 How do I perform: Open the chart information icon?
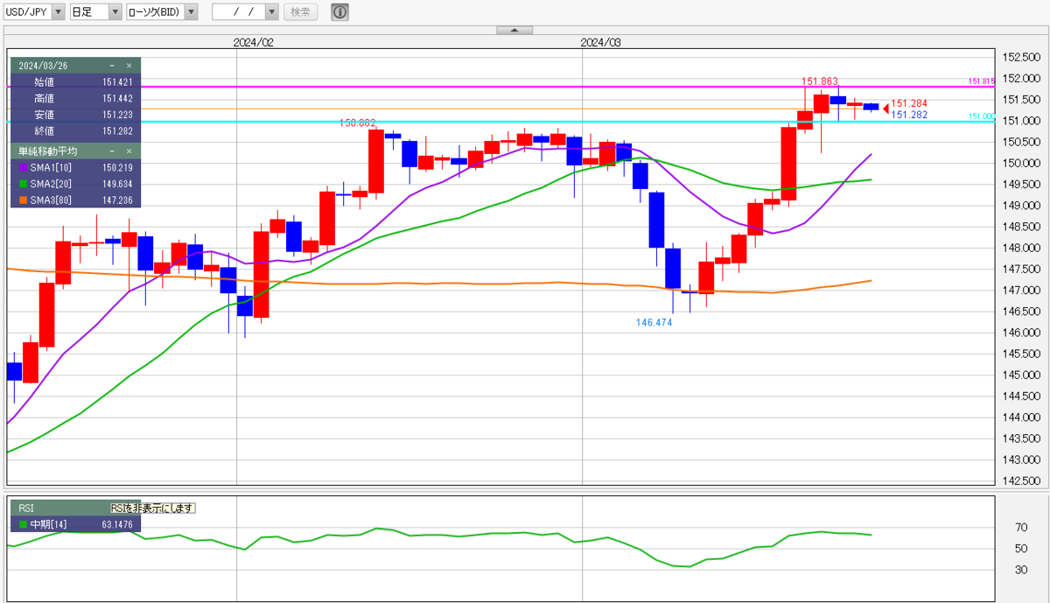[339, 11]
